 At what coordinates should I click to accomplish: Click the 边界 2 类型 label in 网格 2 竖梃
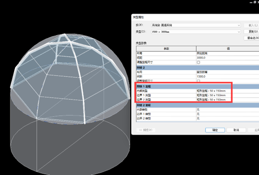pyautogui.click(x=144, y=118)
